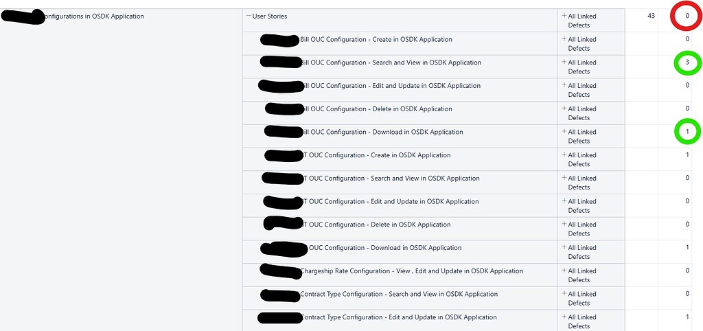Expand linked defects for Bill OUC Delete row
The height and width of the screenshot is (331, 703).
pyautogui.click(x=564, y=109)
